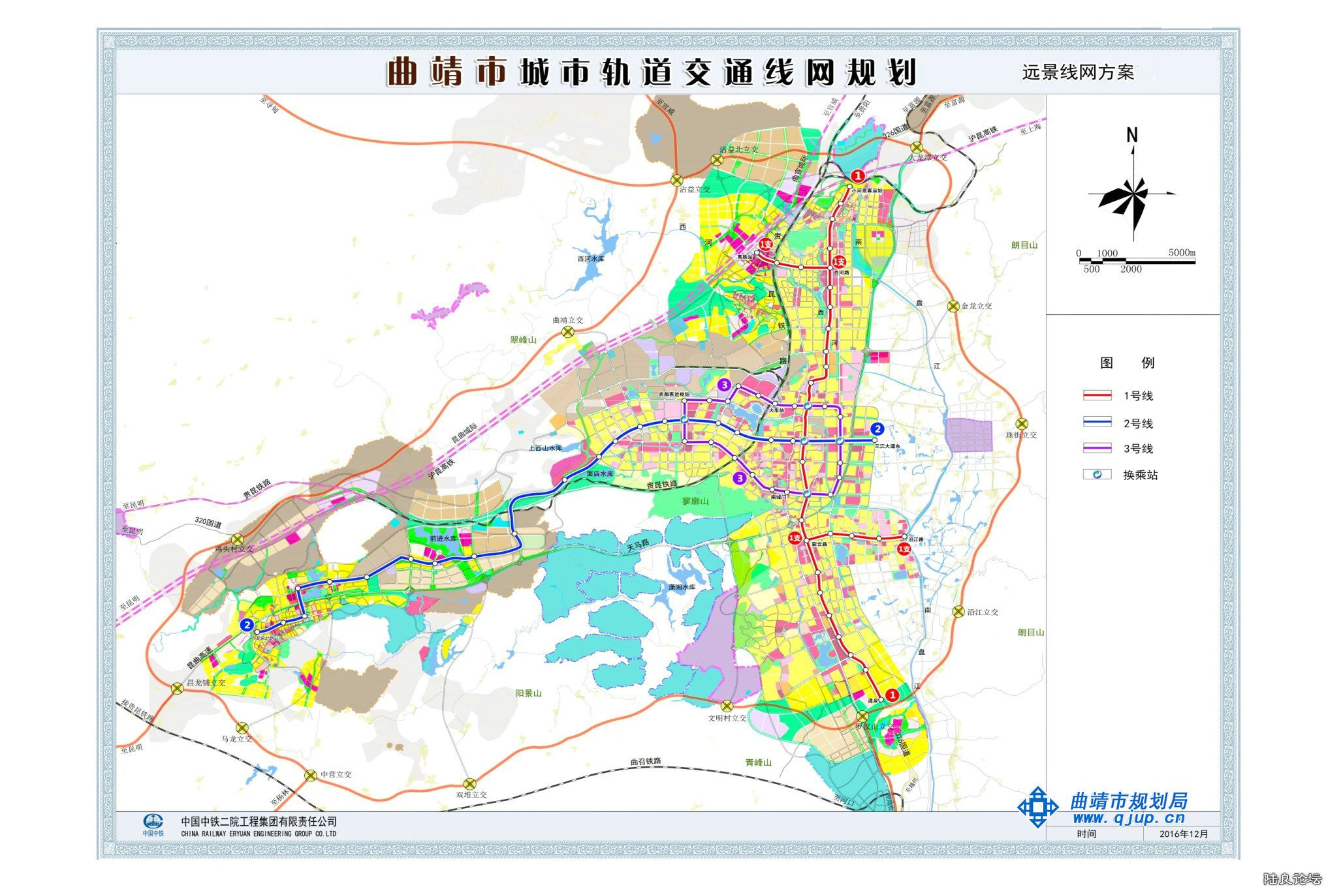Click the 曲靖立交 interchange marker
1326x889 pixels.
[569, 331]
